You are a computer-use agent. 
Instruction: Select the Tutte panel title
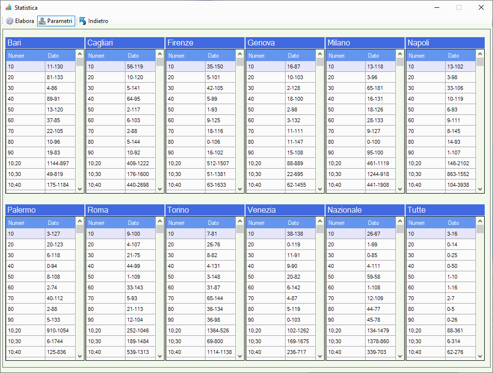coord(445,210)
